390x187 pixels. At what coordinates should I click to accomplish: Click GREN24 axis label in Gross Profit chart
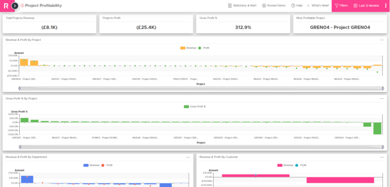coord(347,137)
